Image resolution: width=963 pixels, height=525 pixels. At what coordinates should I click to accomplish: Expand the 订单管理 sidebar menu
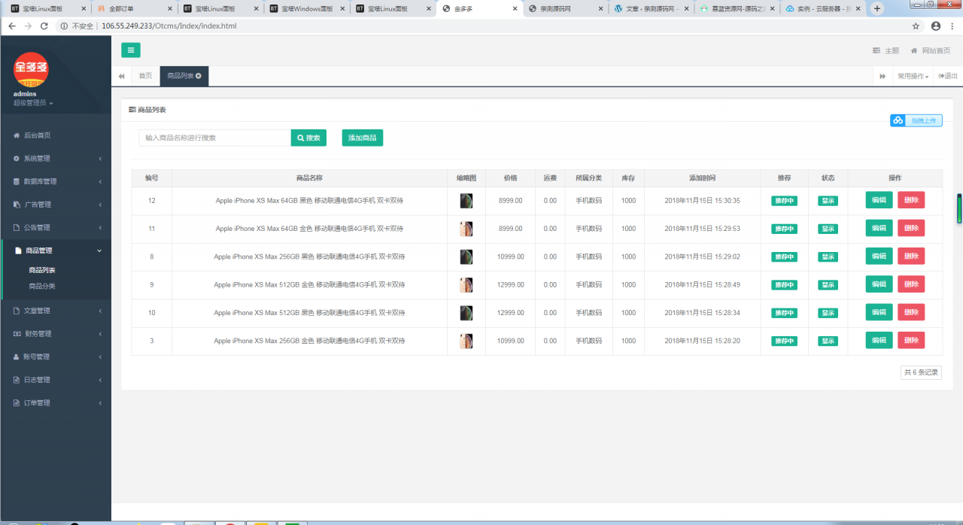56,403
